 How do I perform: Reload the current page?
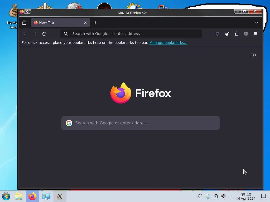click(44, 34)
